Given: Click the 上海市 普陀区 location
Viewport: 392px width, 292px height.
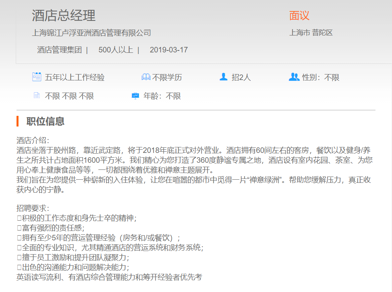Looking at the screenshot, I should [x=311, y=33].
